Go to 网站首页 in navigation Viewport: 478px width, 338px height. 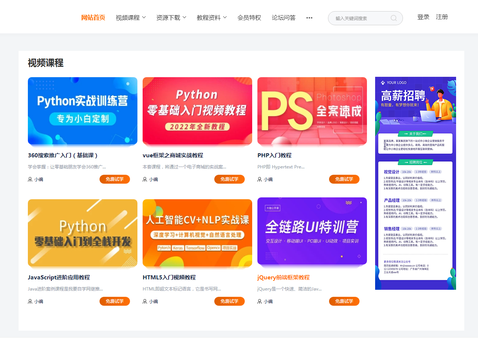[93, 17]
